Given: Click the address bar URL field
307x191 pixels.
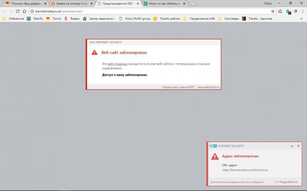Looking at the screenshot, I should tap(153, 11).
